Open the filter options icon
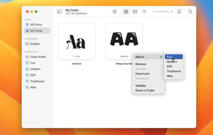This screenshot has width=213, height=135. (114, 11)
